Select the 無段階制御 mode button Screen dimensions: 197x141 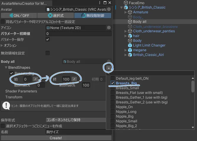93,15
